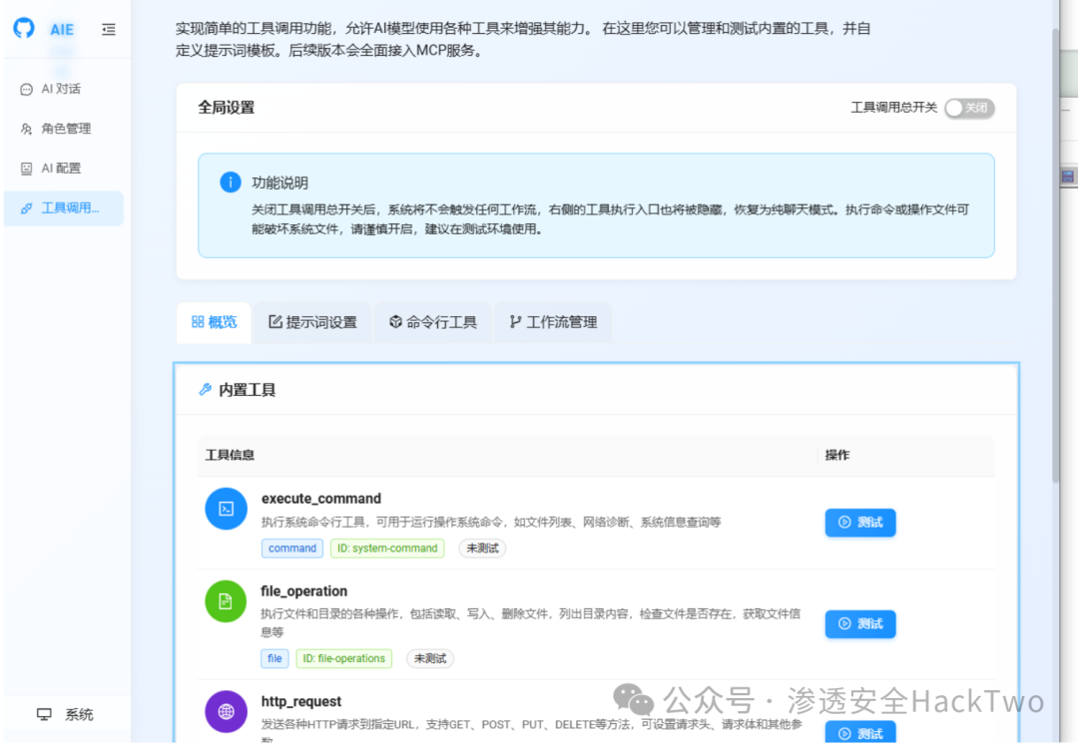Image resolution: width=1078 pixels, height=744 pixels.
Task: Click the 未测试 badge under file_operation
Action: pos(429,658)
